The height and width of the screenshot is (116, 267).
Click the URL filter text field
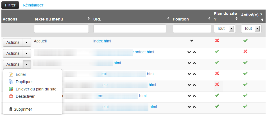tap(130, 29)
